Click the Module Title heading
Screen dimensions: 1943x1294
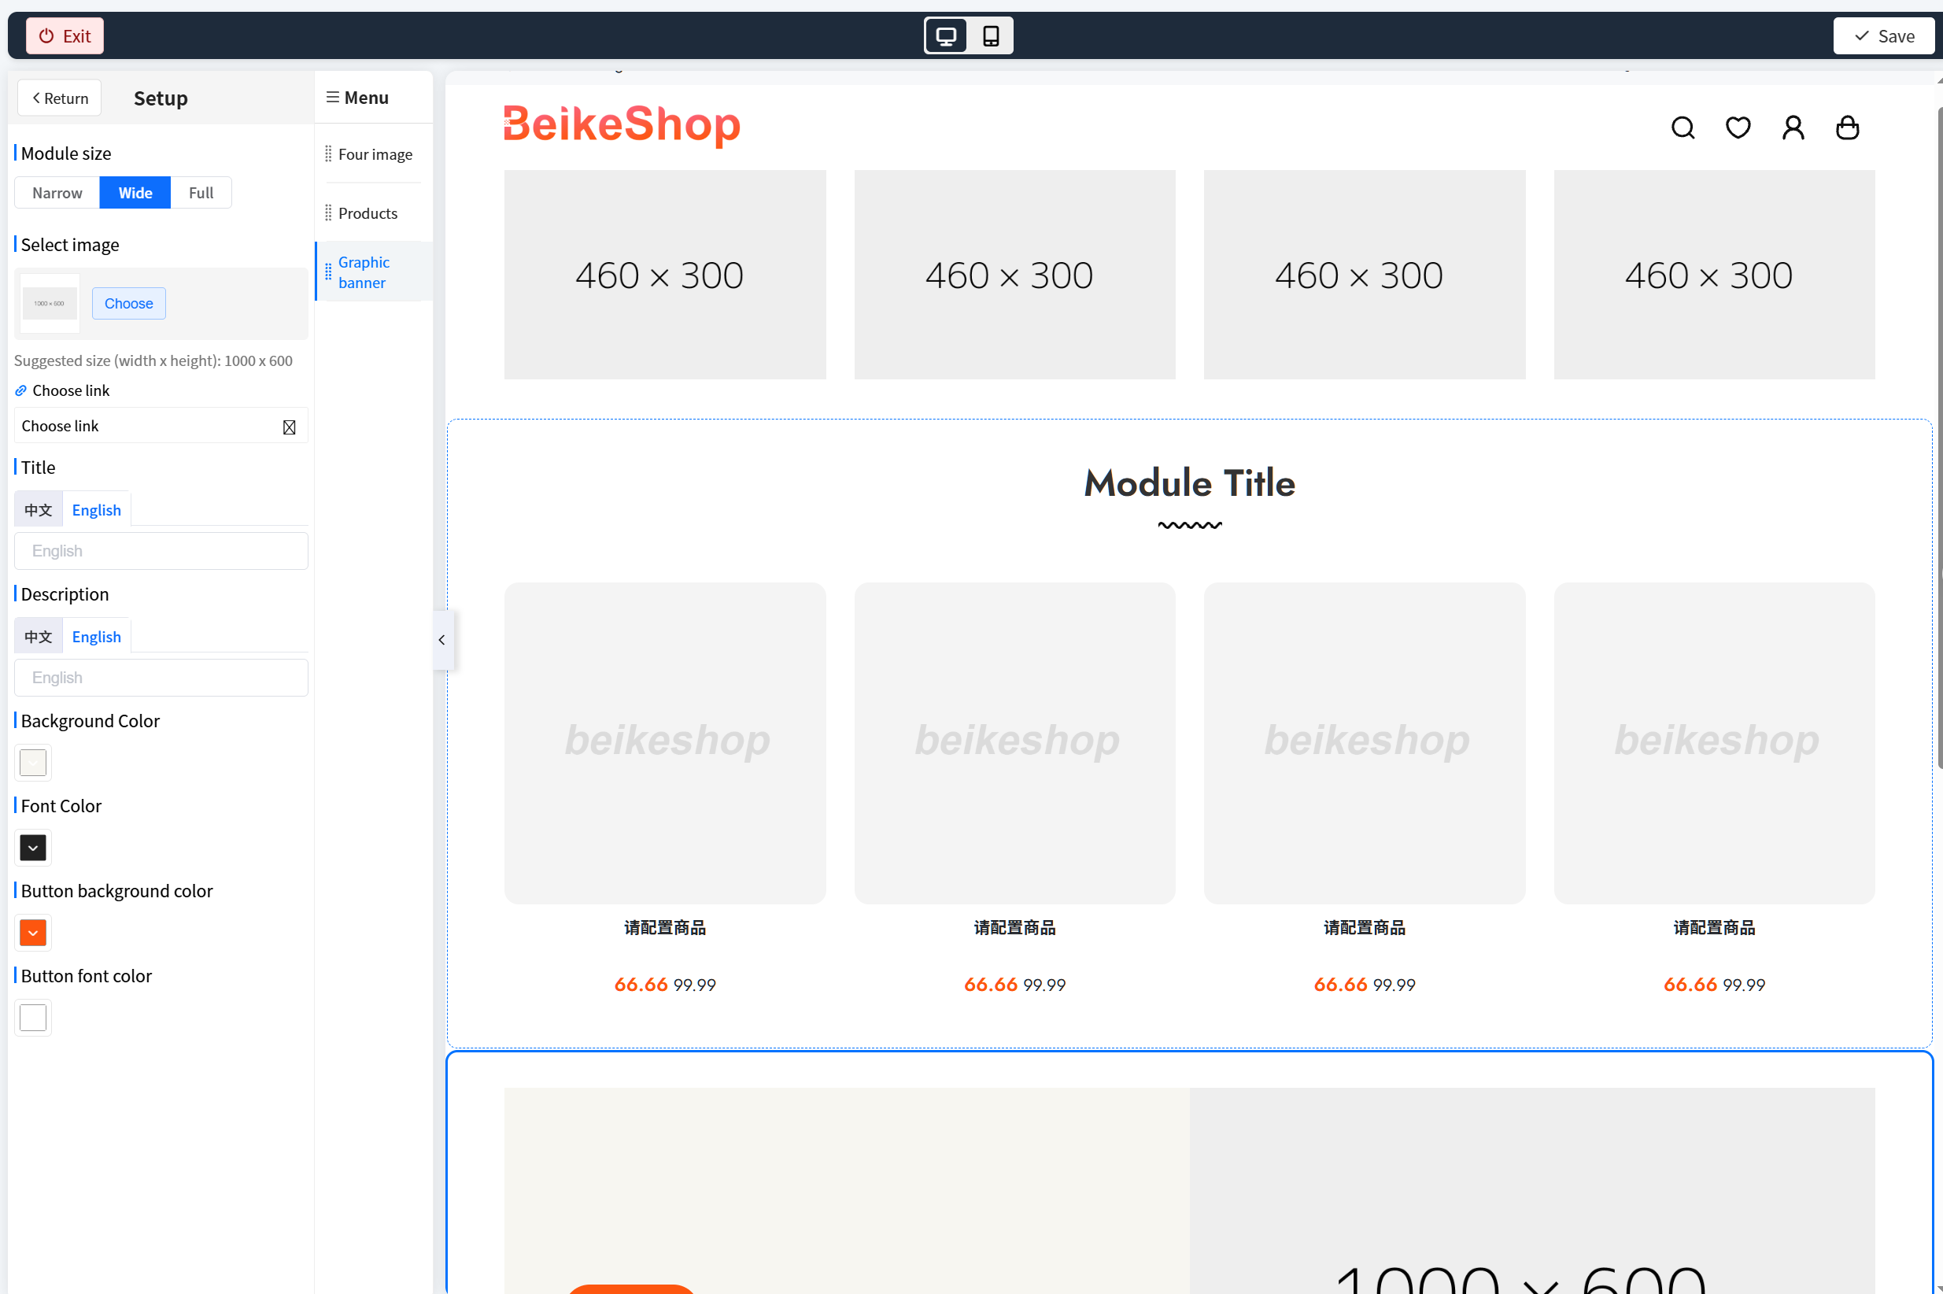pos(1189,483)
